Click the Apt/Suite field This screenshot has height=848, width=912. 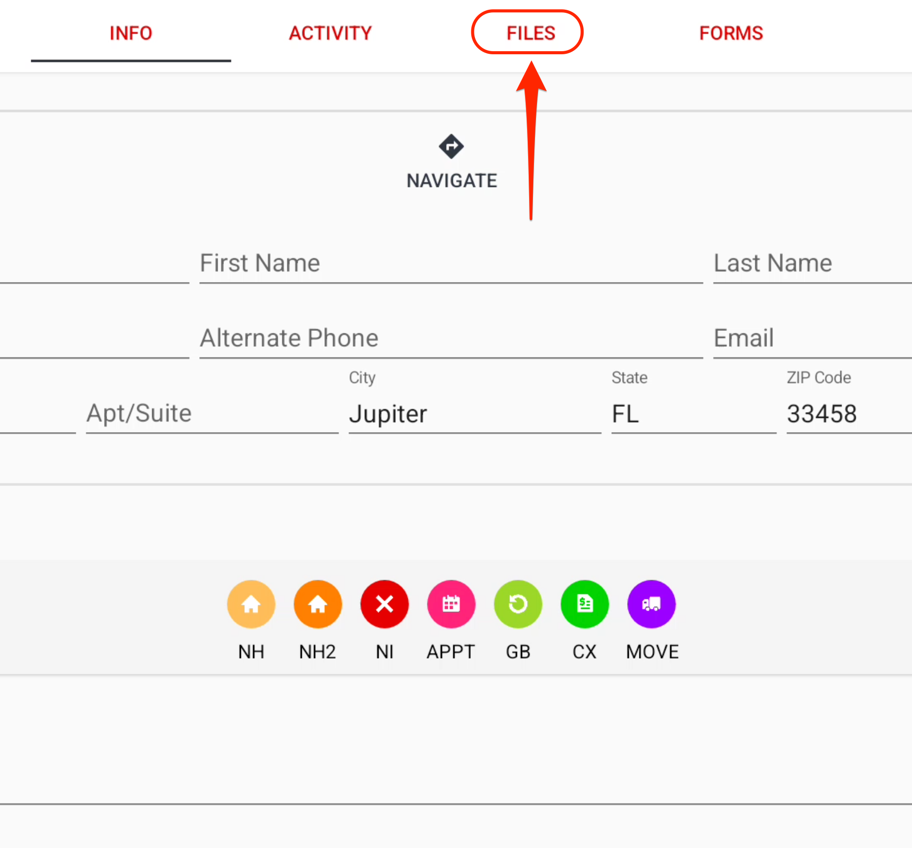click(x=212, y=414)
